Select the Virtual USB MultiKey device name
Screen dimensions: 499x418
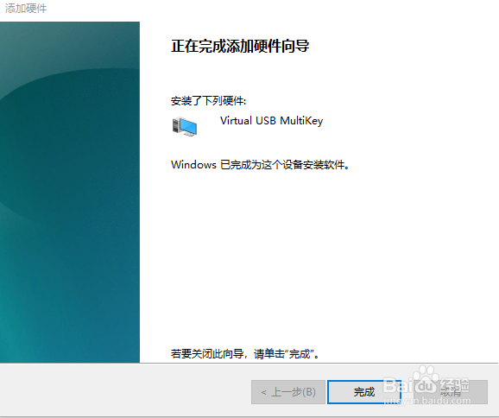(x=271, y=121)
